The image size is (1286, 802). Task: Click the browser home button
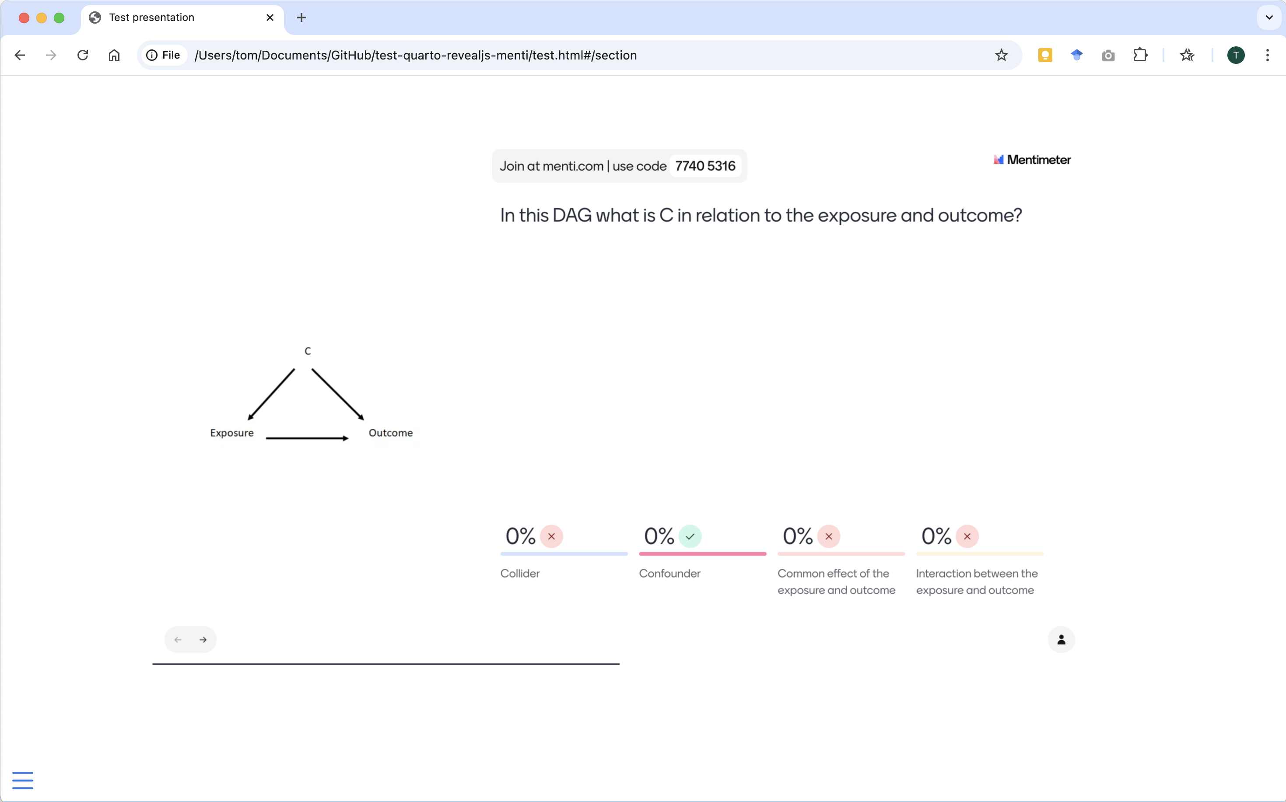[114, 55]
